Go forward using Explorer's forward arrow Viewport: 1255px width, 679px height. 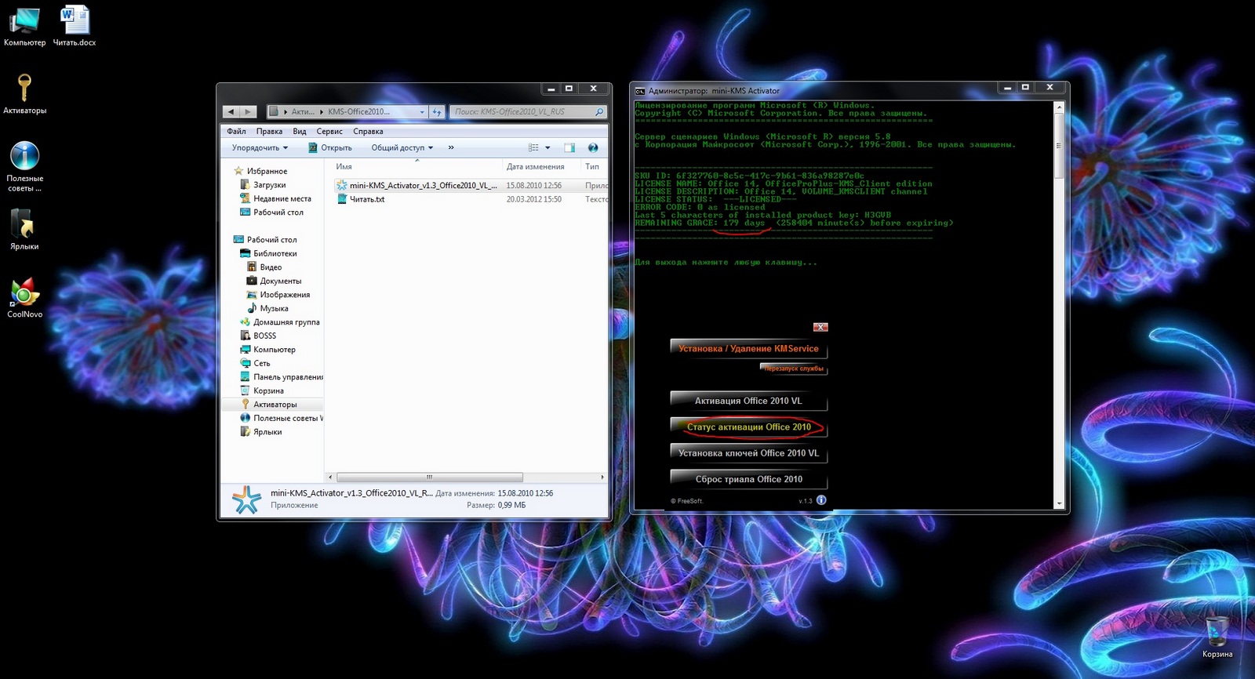(248, 112)
